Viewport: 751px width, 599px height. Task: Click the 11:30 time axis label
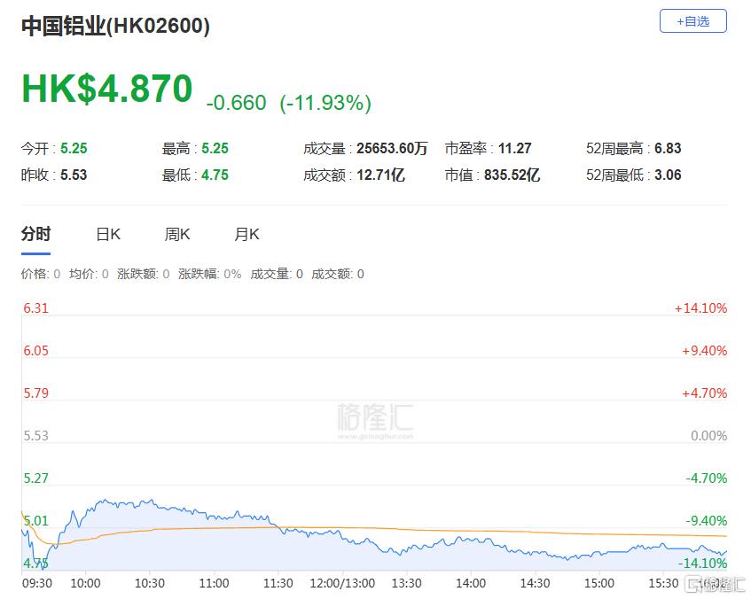(x=278, y=583)
